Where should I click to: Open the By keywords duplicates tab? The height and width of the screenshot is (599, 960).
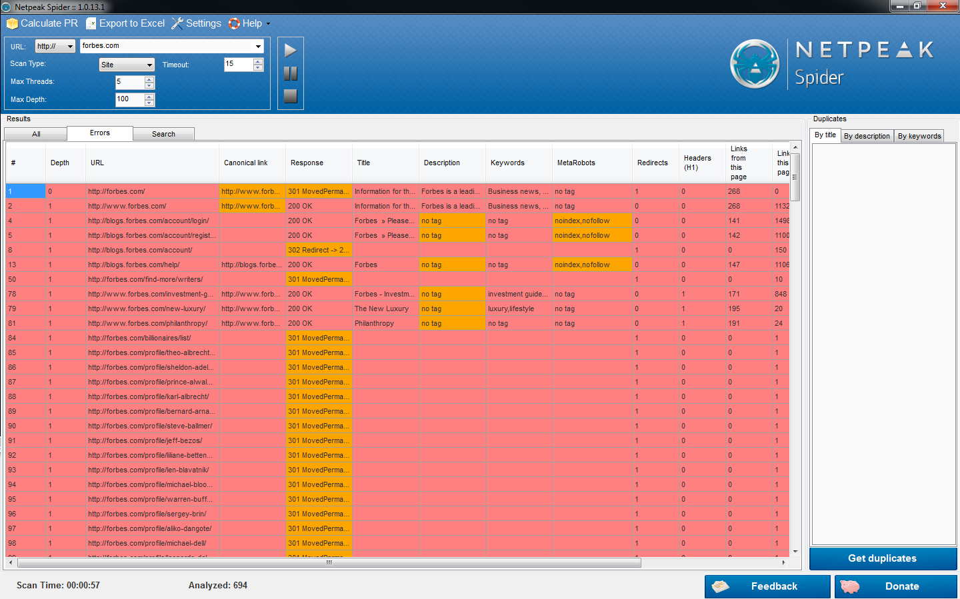(x=919, y=136)
